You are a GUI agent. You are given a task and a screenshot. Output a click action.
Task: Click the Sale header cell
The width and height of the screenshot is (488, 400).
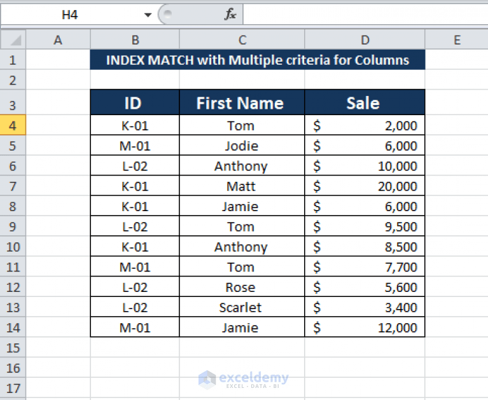point(365,102)
